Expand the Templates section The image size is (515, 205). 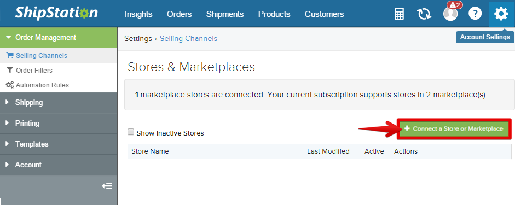(59, 144)
